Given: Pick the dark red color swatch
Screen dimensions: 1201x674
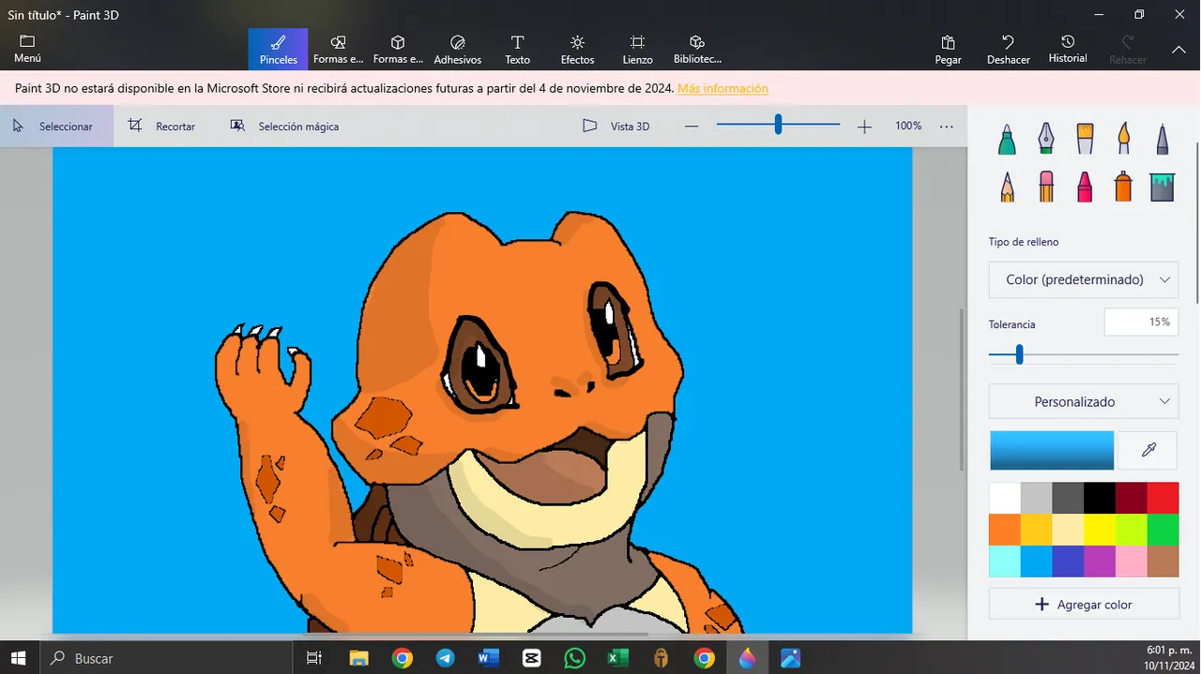Looking at the screenshot, I should (1132, 498).
